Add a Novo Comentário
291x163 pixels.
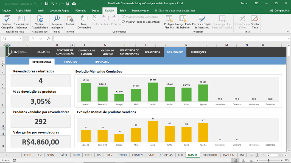[84, 22]
